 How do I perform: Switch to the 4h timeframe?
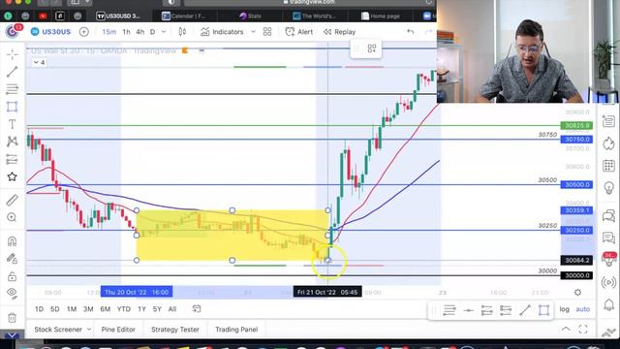pyautogui.click(x=139, y=32)
